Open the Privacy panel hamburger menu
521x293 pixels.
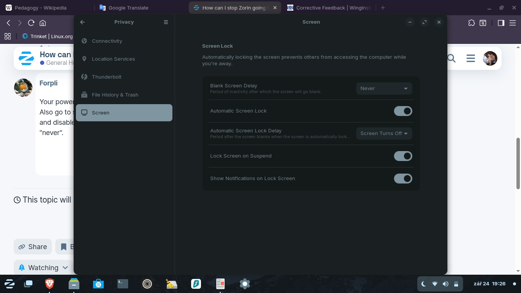pyautogui.click(x=166, y=22)
